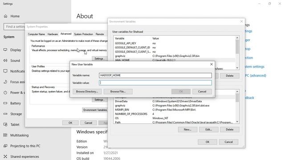This screenshot has width=285, height=160.
Task: Click the Variable name field
Action: 155,75
